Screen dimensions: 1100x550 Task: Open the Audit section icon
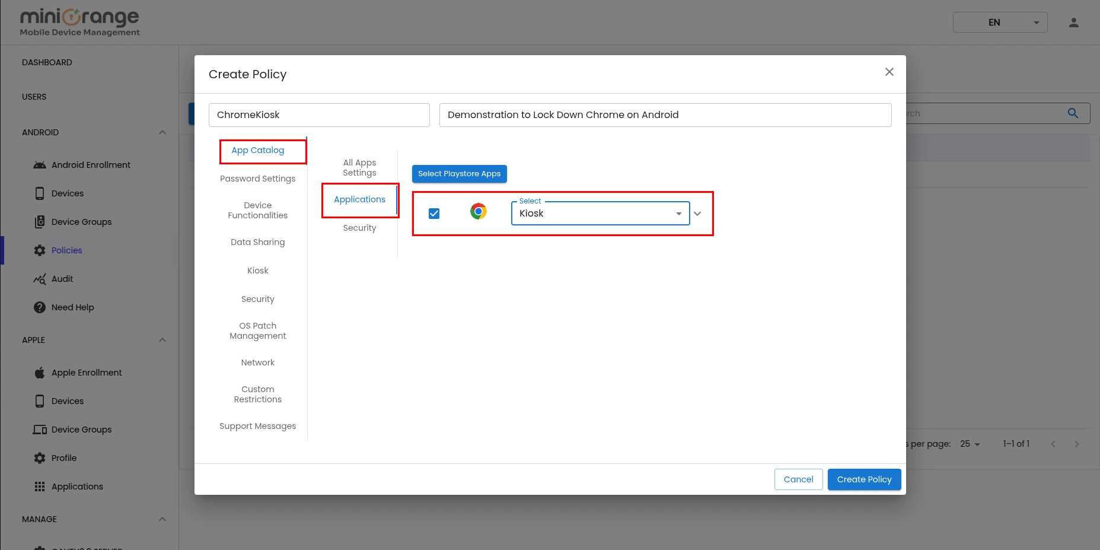39,278
